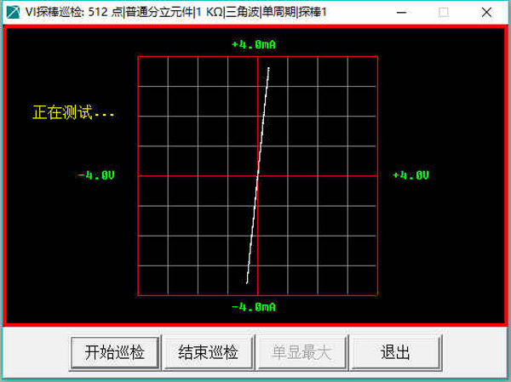Click the window title text VI探棒巡检

pyautogui.click(x=55, y=13)
